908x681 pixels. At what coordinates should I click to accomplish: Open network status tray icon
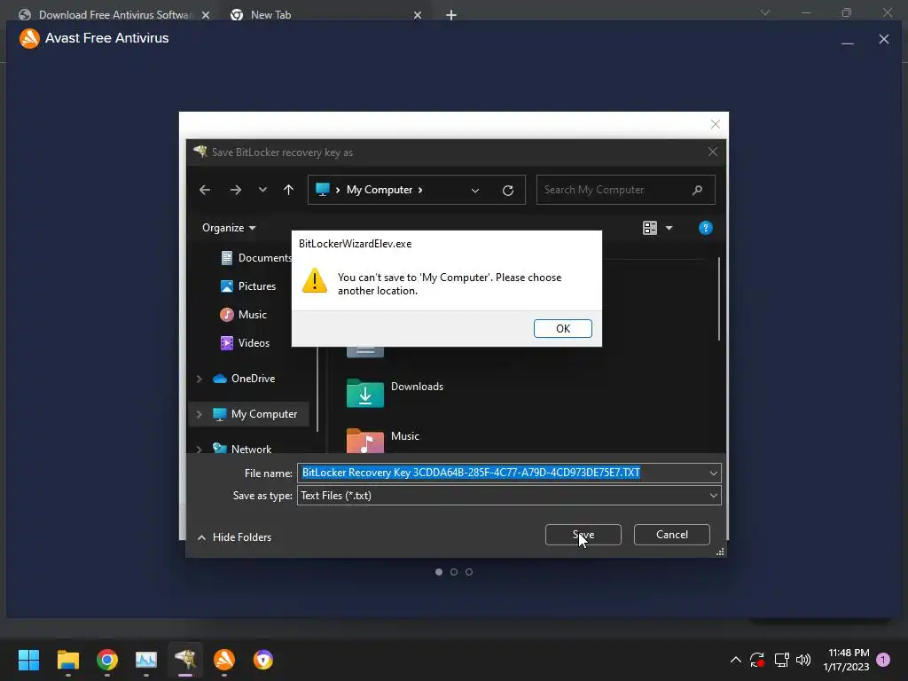[782, 660]
